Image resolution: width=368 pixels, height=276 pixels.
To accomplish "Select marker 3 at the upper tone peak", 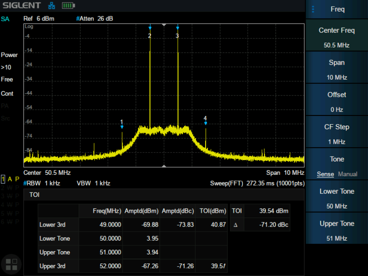I will click(x=177, y=28).
